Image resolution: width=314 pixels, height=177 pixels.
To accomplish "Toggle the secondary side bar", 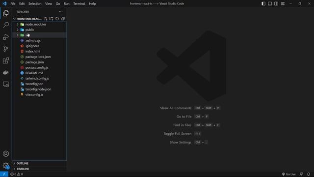I will pos(276,3).
